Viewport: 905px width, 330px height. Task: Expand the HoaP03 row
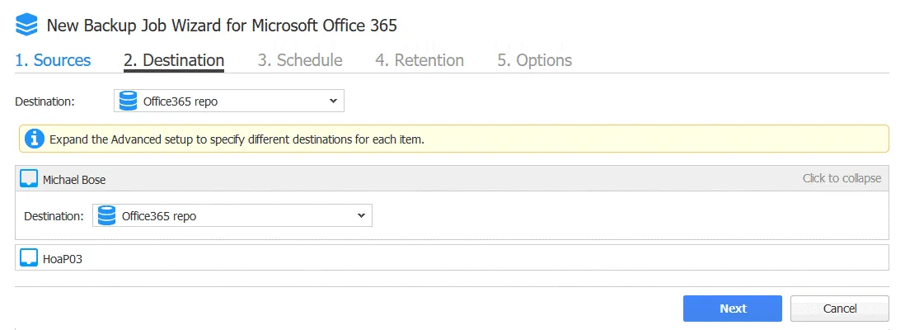point(452,257)
